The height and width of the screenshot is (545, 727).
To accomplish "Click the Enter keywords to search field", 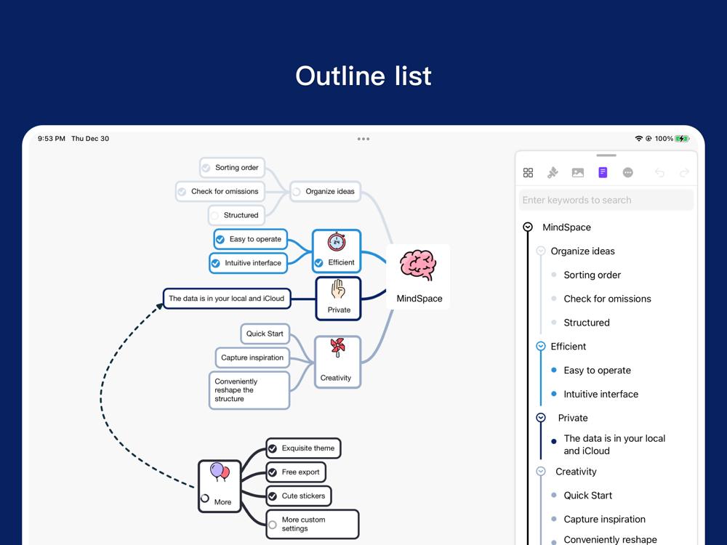I will 606,201.
